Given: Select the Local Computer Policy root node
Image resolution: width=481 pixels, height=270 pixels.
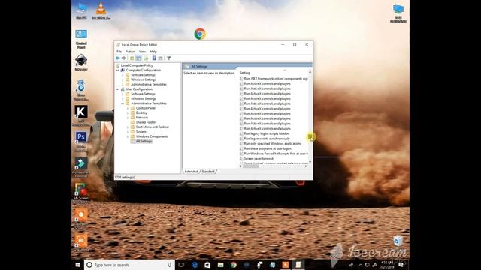Looking at the screenshot, I should pyautogui.click(x=137, y=65).
